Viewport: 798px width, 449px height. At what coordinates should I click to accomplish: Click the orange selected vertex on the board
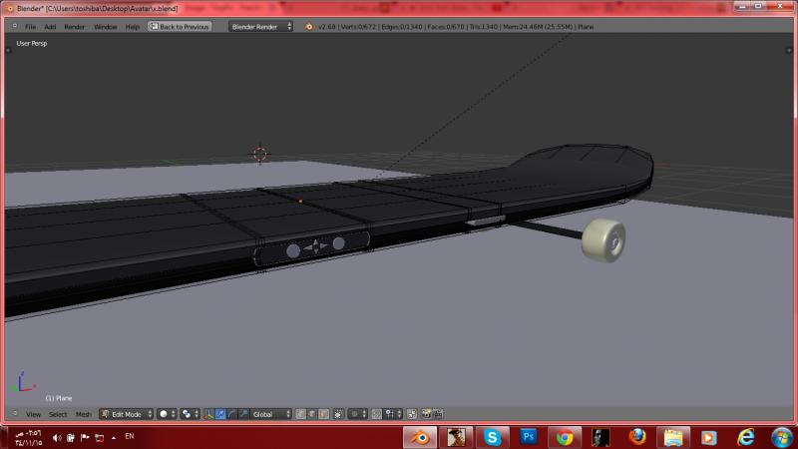click(x=300, y=202)
